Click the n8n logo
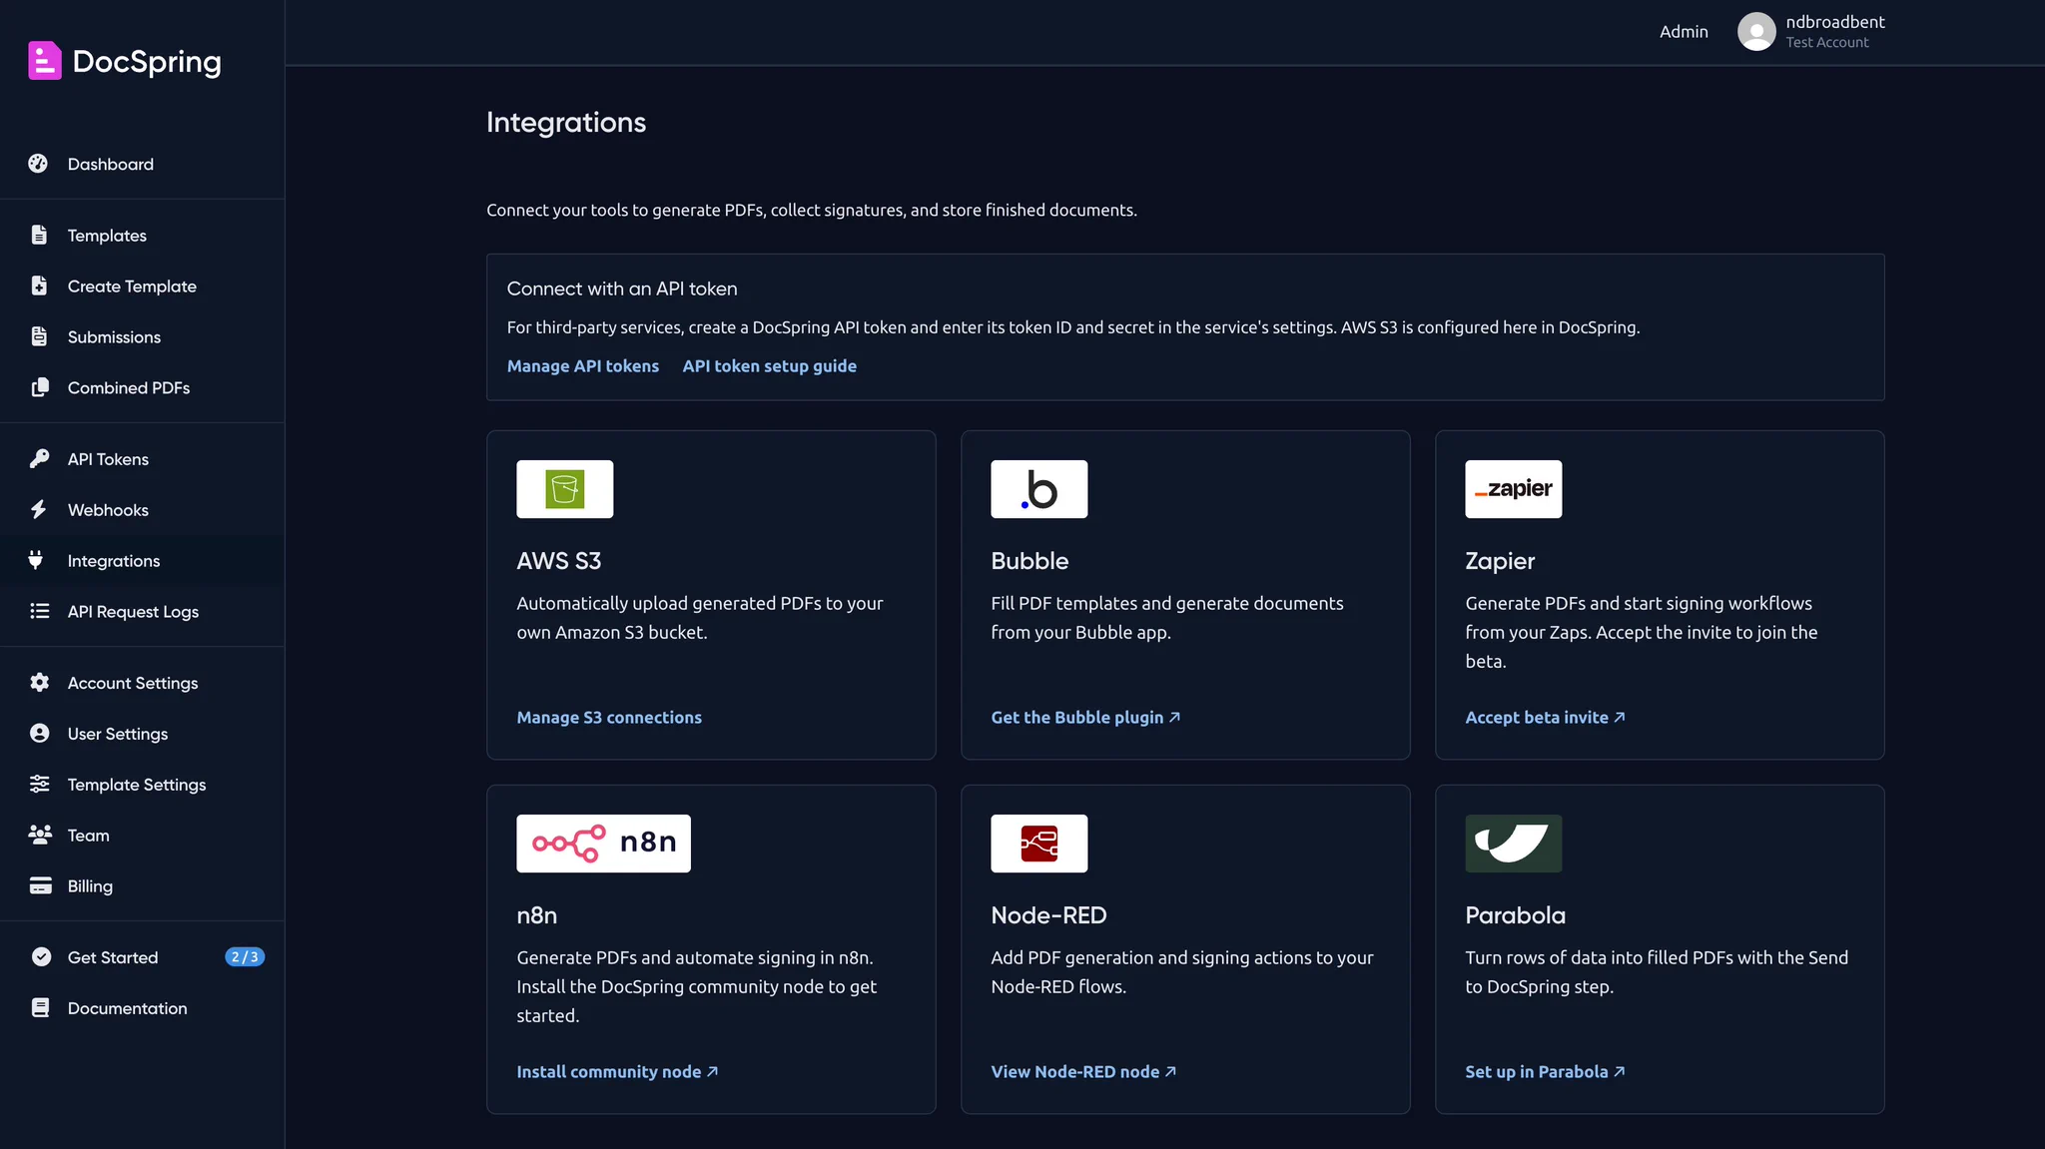Viewport: 2045px width, 1149px height. (604, 844)
